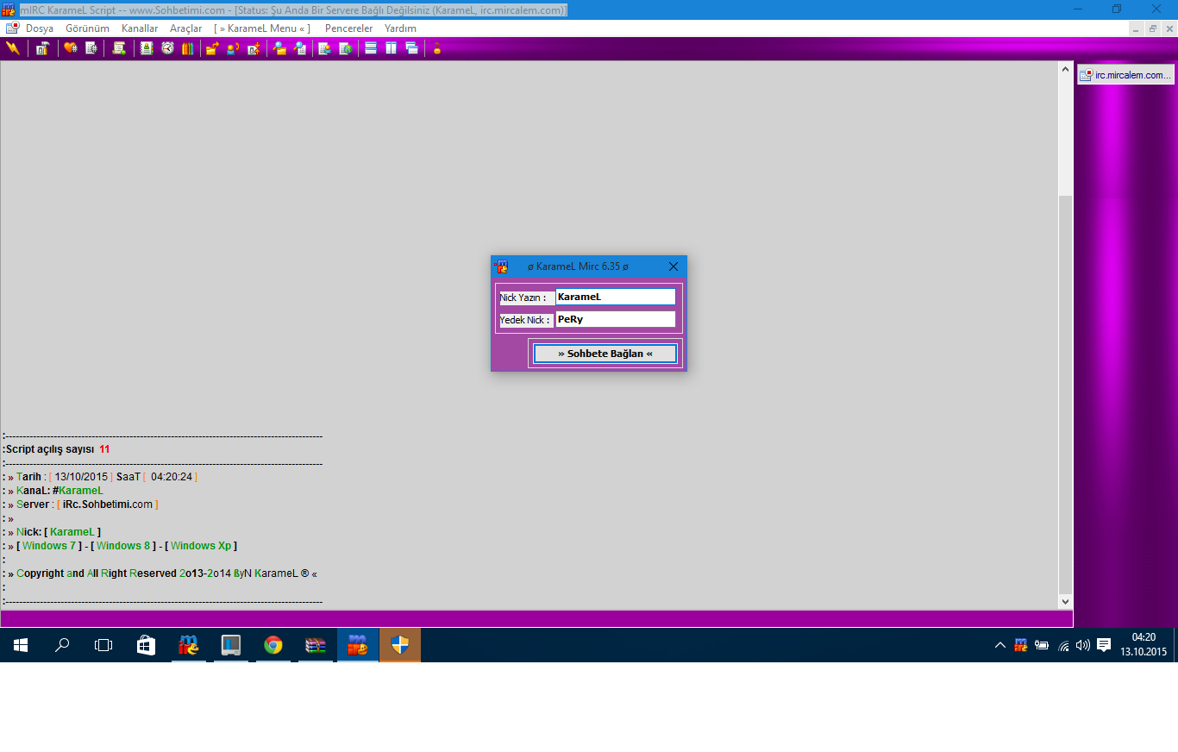
Task: Open the Timer alarm clock icon
Action: 167,48
